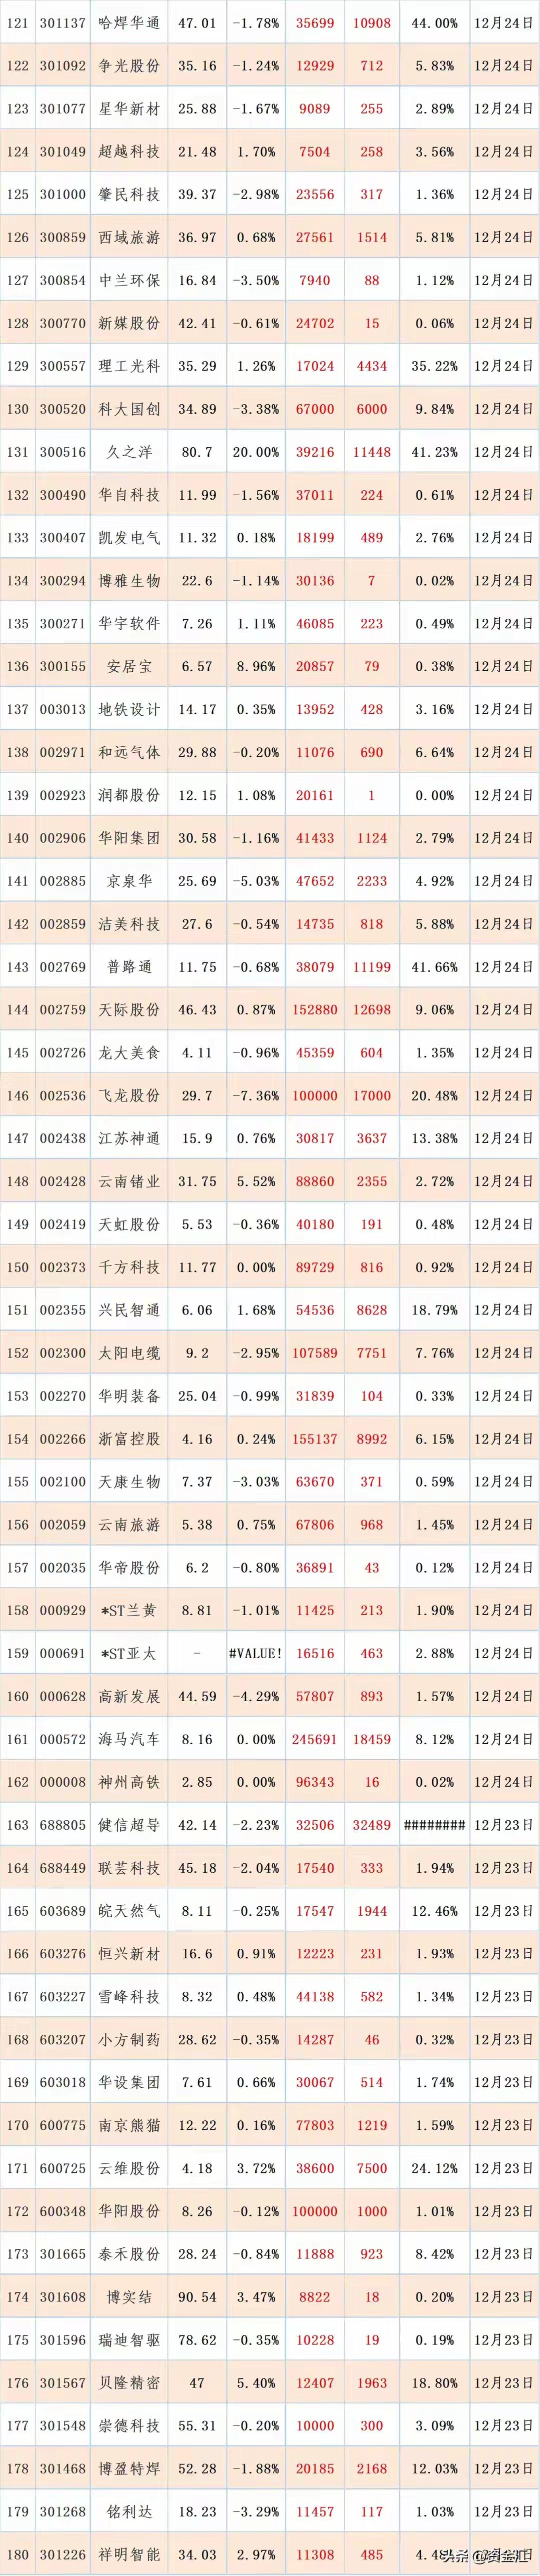Click stock code 688449
The image size is (540, 2576).
tap(63, 1868)
